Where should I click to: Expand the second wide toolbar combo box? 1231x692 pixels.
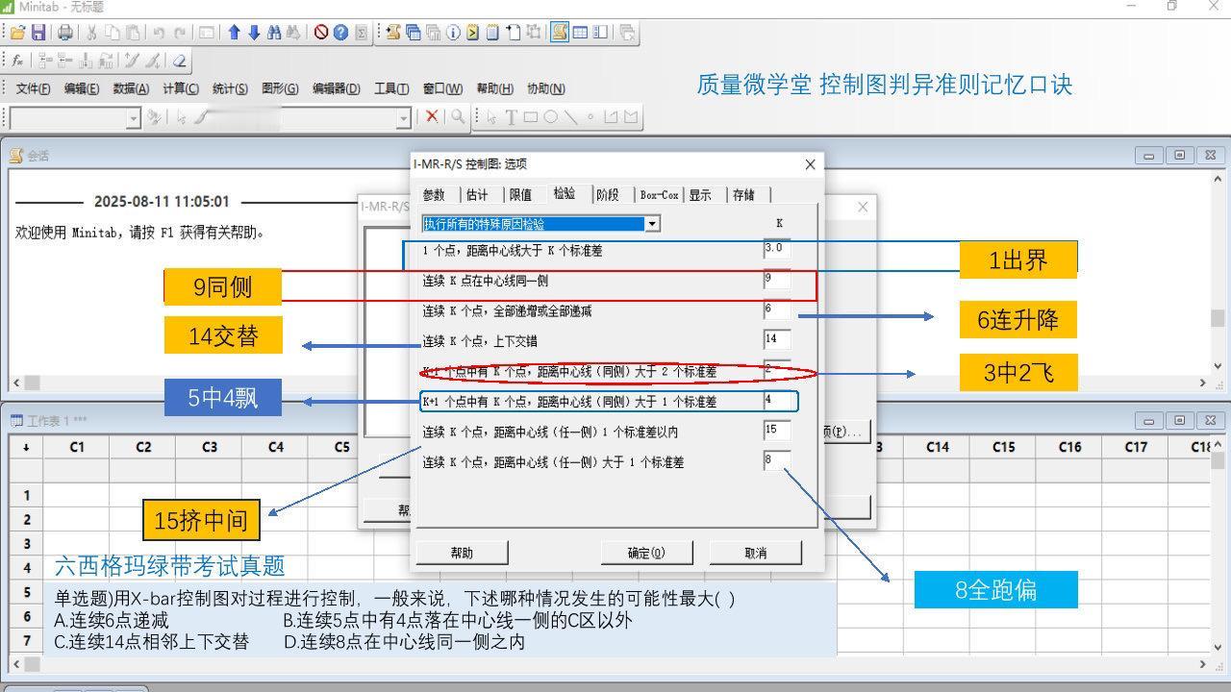coord(404,117)
